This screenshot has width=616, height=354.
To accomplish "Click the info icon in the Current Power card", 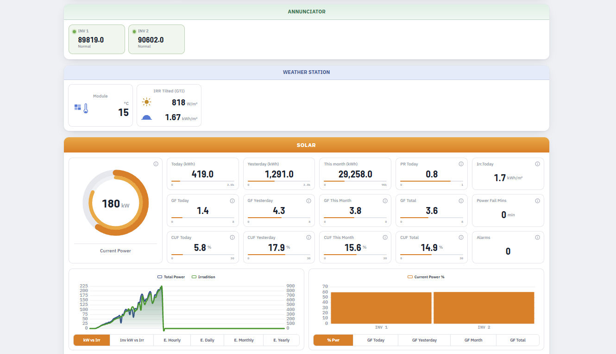I will point(156,164).
